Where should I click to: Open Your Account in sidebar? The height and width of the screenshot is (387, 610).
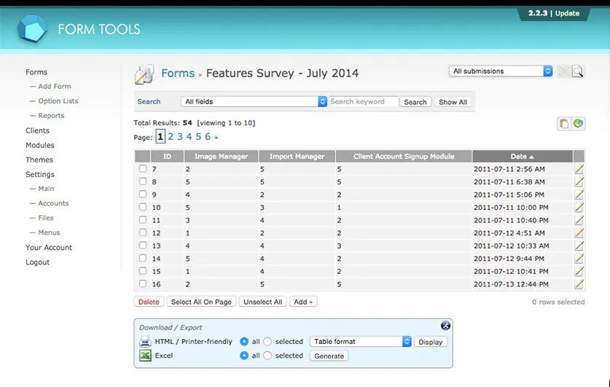[x=49, y=248]
